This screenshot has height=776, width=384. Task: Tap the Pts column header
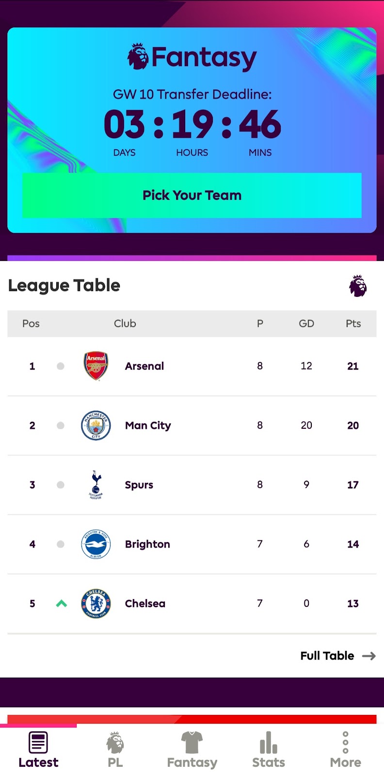coord(353,323)
